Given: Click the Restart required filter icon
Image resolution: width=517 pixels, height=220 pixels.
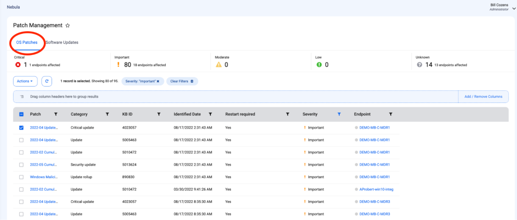Looking at the screenshot, I should pyautogui.click(x=288, y=115).
